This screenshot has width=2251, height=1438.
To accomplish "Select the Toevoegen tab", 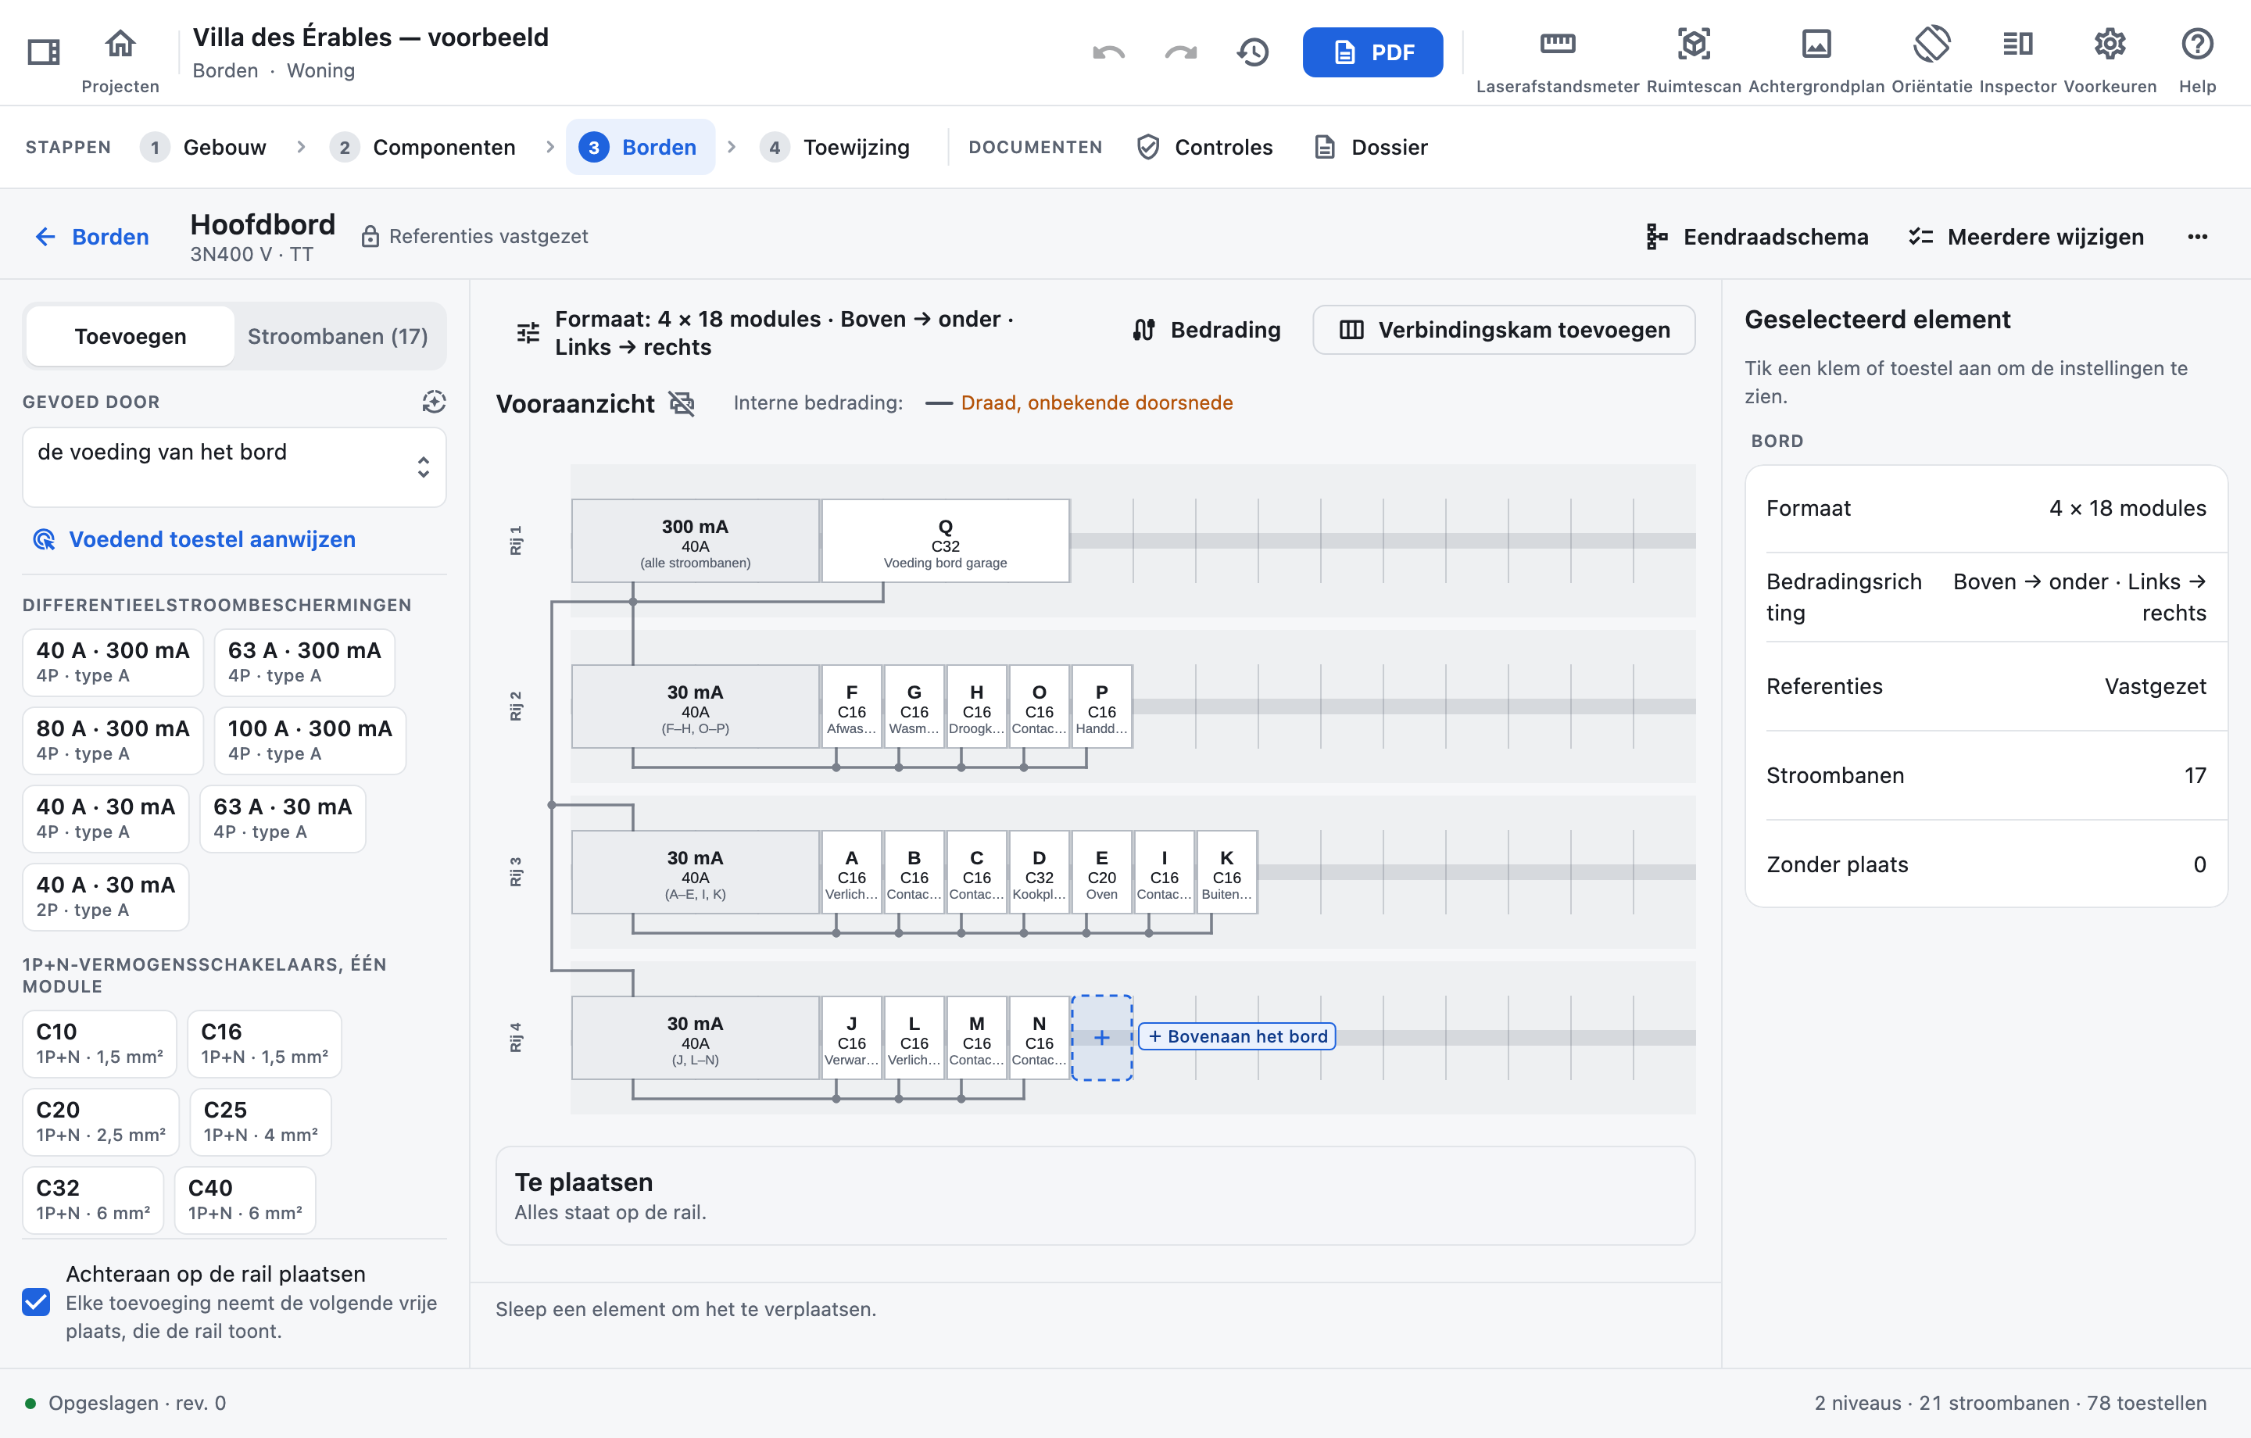I will pos(130,335).
